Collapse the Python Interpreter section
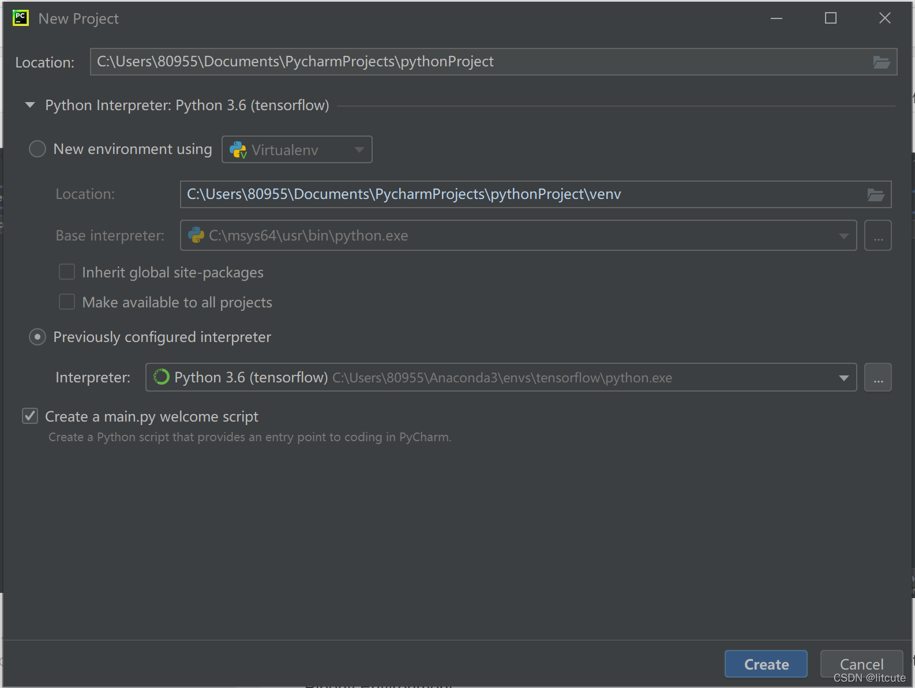 [x=30, y=105]
